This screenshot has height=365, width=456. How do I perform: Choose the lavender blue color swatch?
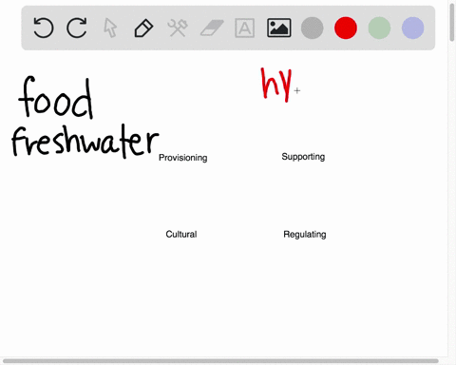click(x=413, y=28)
